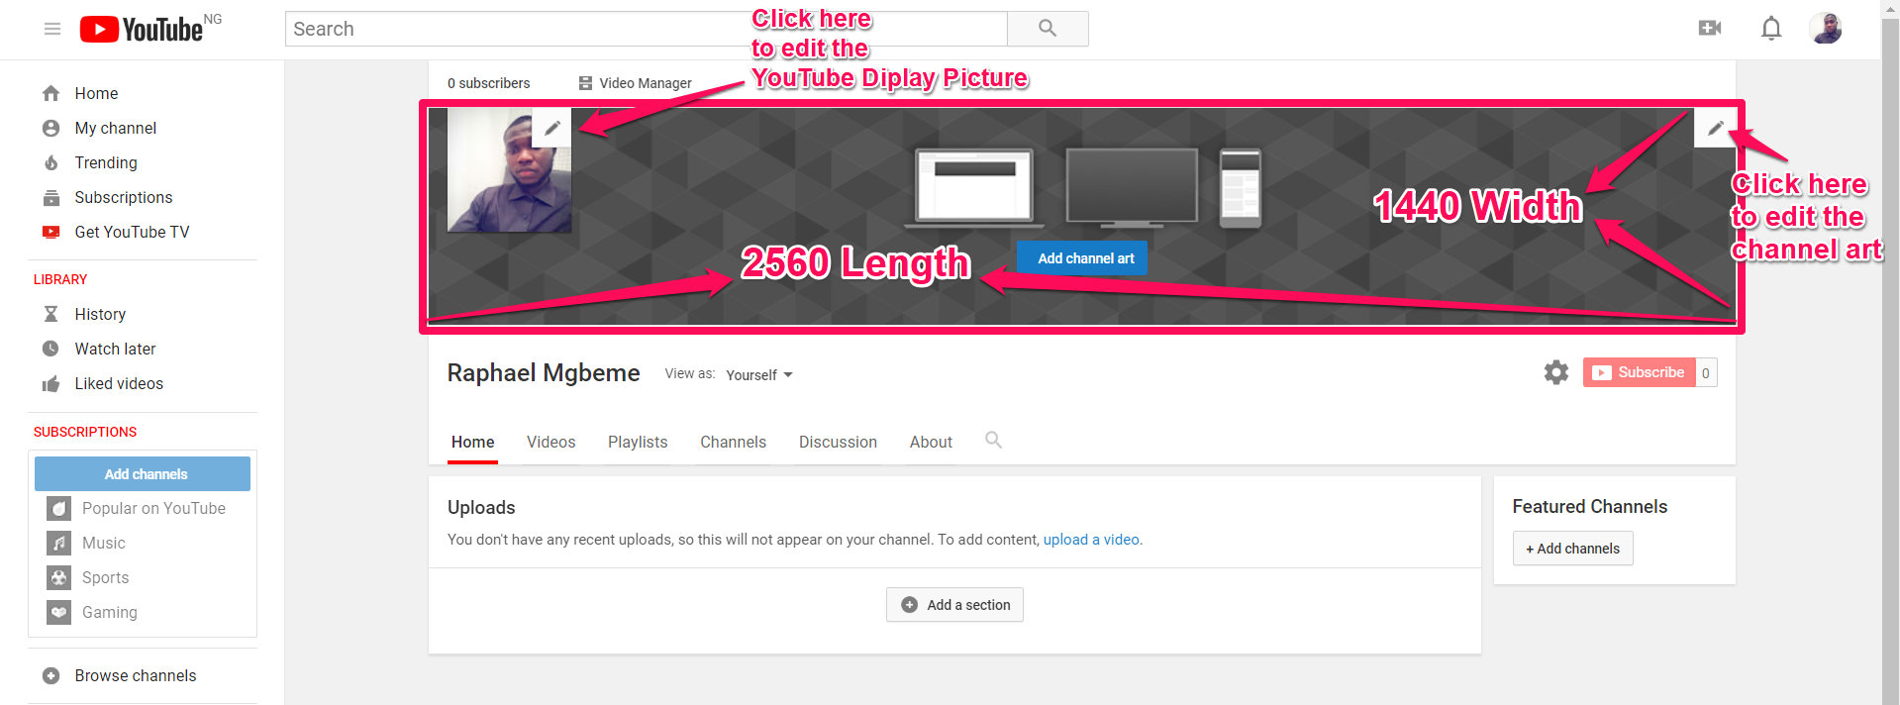Click into the Search text field

coord(646,29)
